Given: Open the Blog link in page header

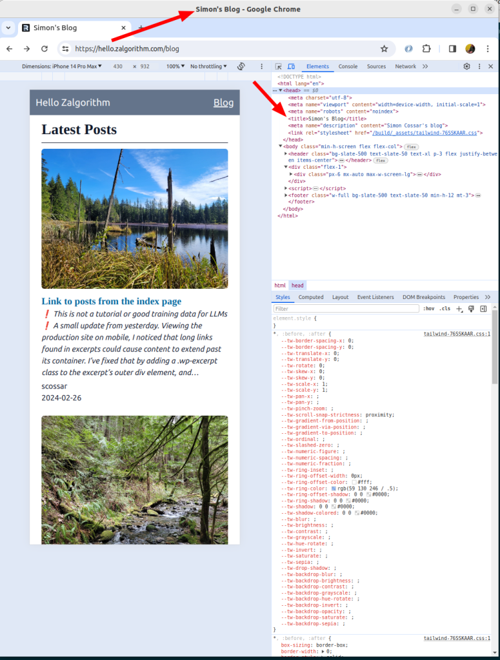Looking at the screenshot, I should tap(223, 102).
